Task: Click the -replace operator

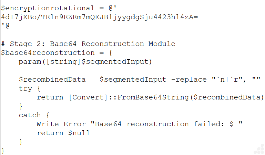Action: [x=189, y=80]
